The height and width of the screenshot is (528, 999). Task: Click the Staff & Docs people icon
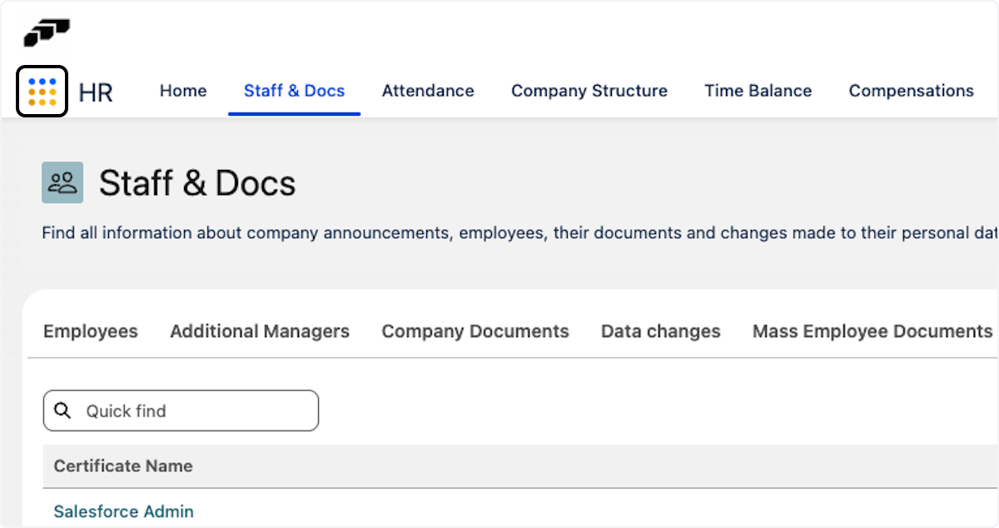62,182
